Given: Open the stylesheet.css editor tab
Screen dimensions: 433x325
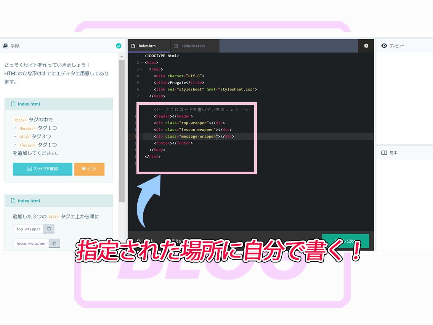Looking at the screenshot, I should (195, 46).
